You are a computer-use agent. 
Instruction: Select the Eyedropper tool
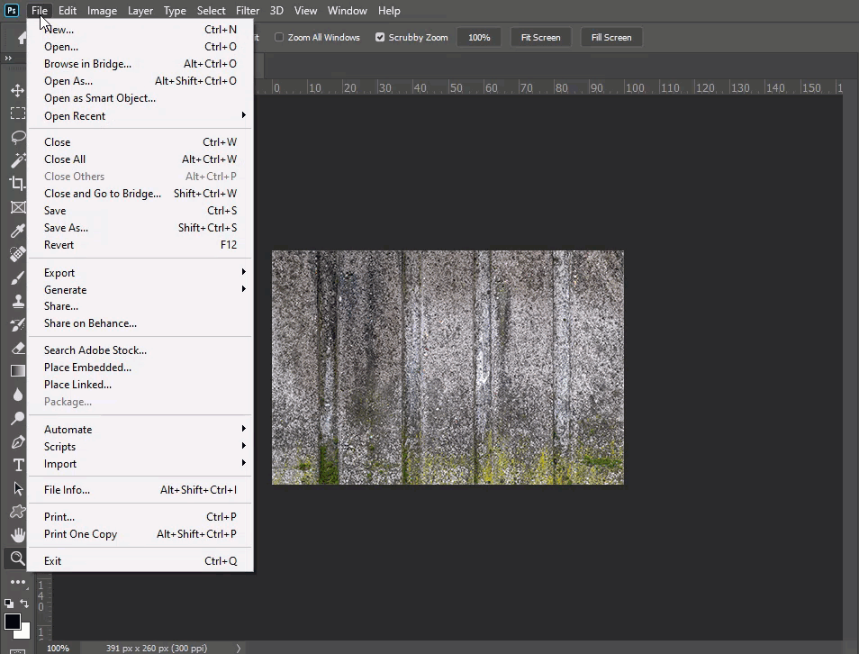17,231
